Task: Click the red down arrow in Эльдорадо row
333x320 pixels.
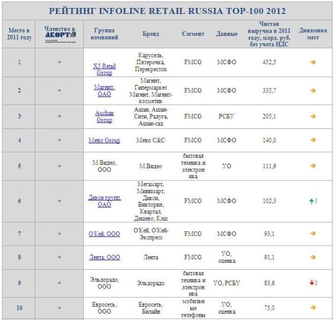Action: 312,283
